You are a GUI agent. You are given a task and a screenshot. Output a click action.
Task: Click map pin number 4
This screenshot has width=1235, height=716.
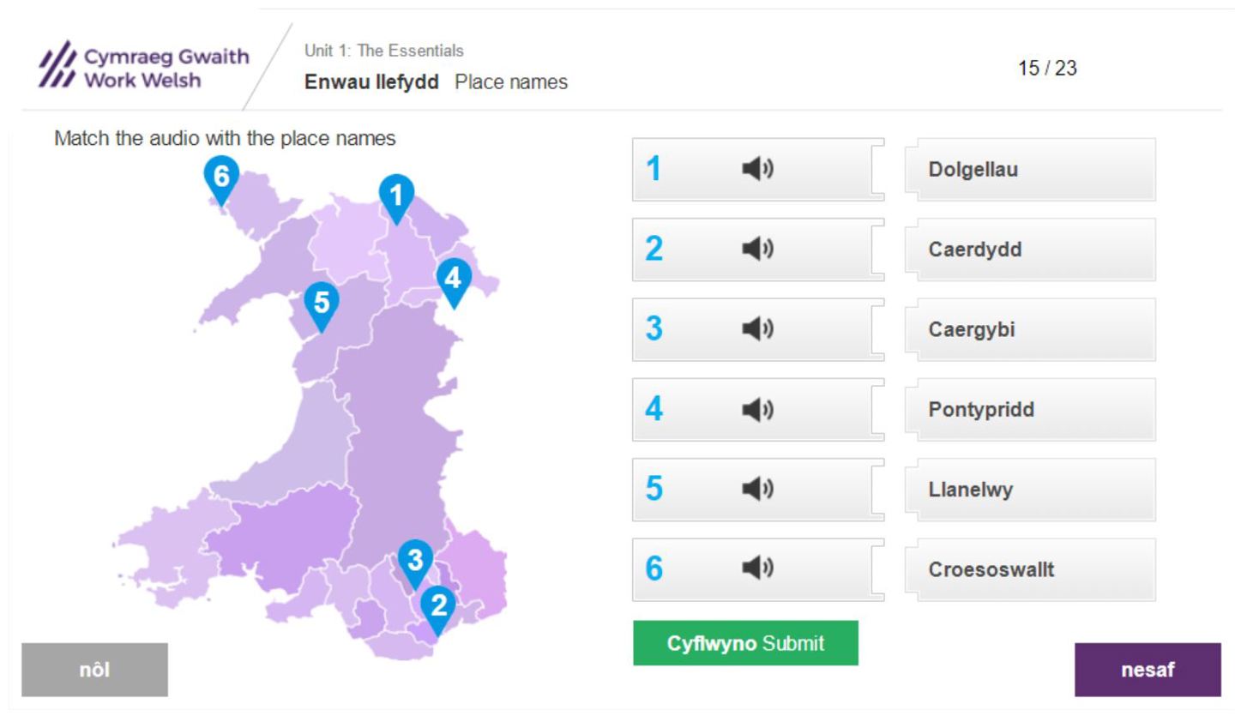pyautogui.click(x=454, y=280)
